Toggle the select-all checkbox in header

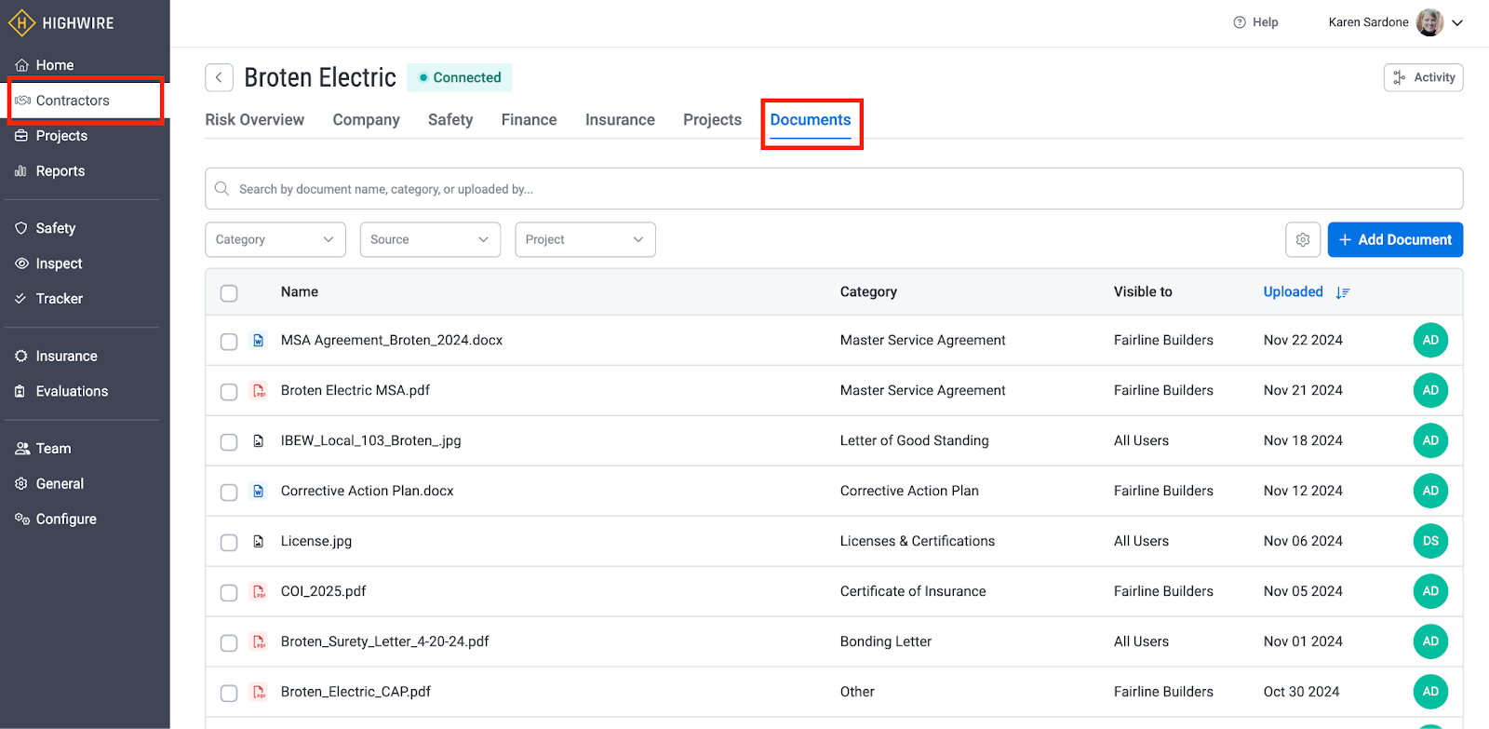(x=229, y=293)
